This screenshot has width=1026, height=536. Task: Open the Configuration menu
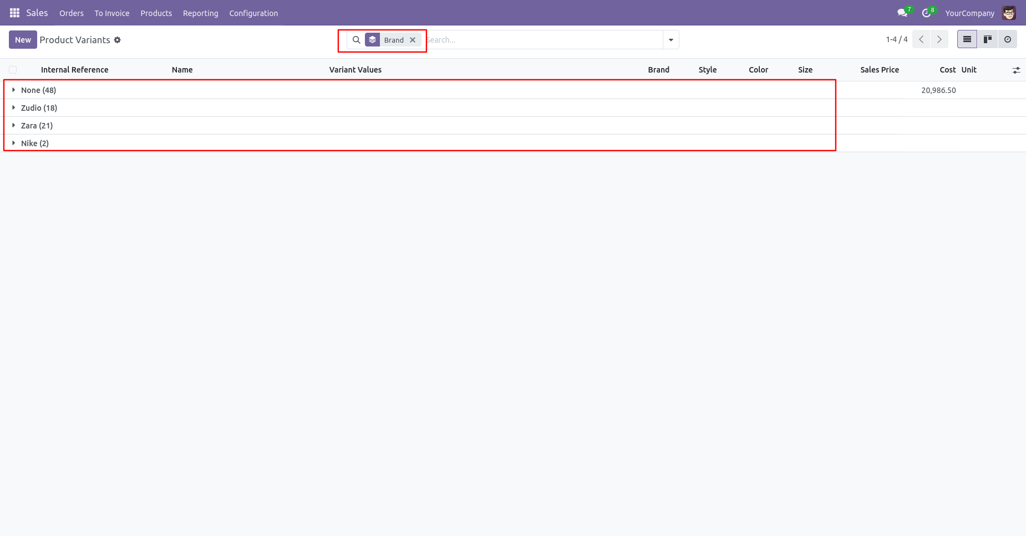pos(253,13)
